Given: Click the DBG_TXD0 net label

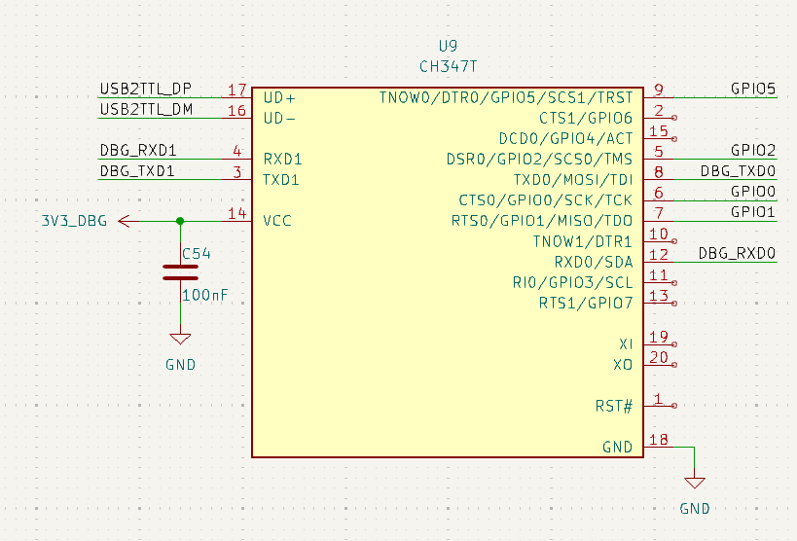Looking at the screenshot, I should click(738, 171).
